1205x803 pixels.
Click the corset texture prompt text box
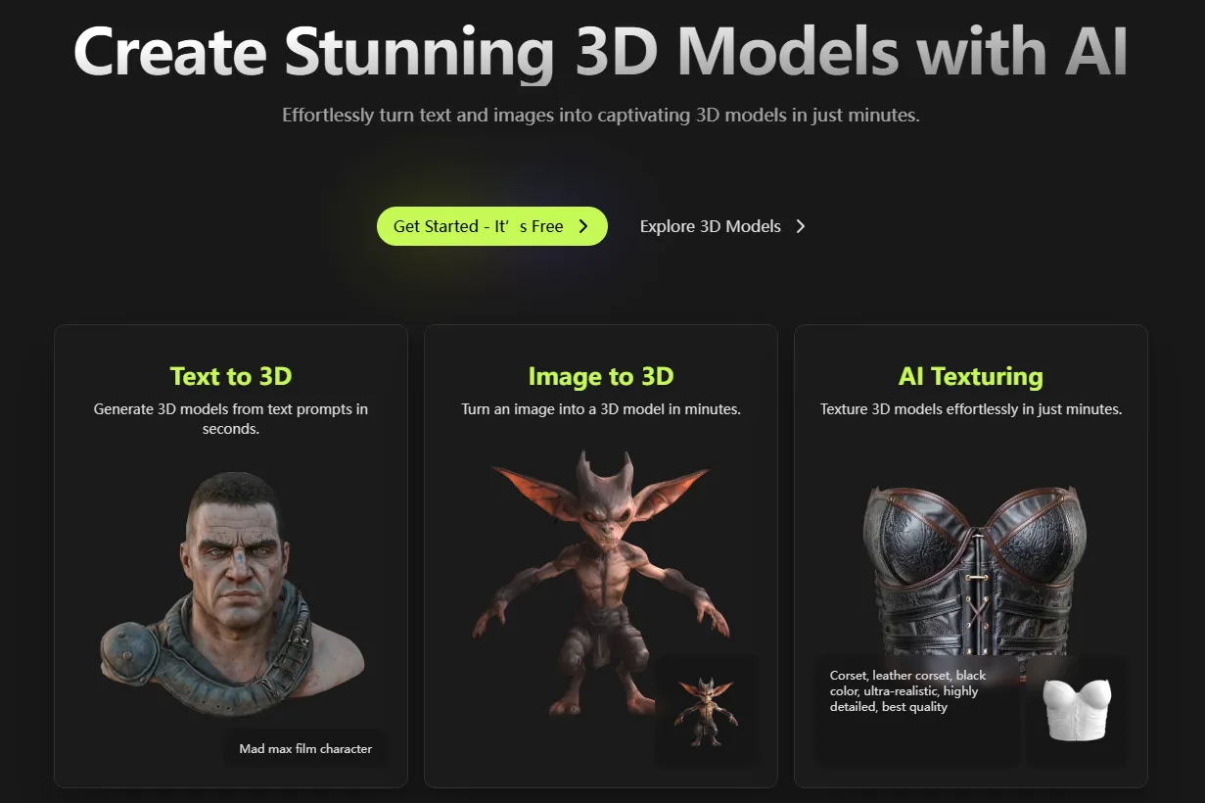[917, 709]
